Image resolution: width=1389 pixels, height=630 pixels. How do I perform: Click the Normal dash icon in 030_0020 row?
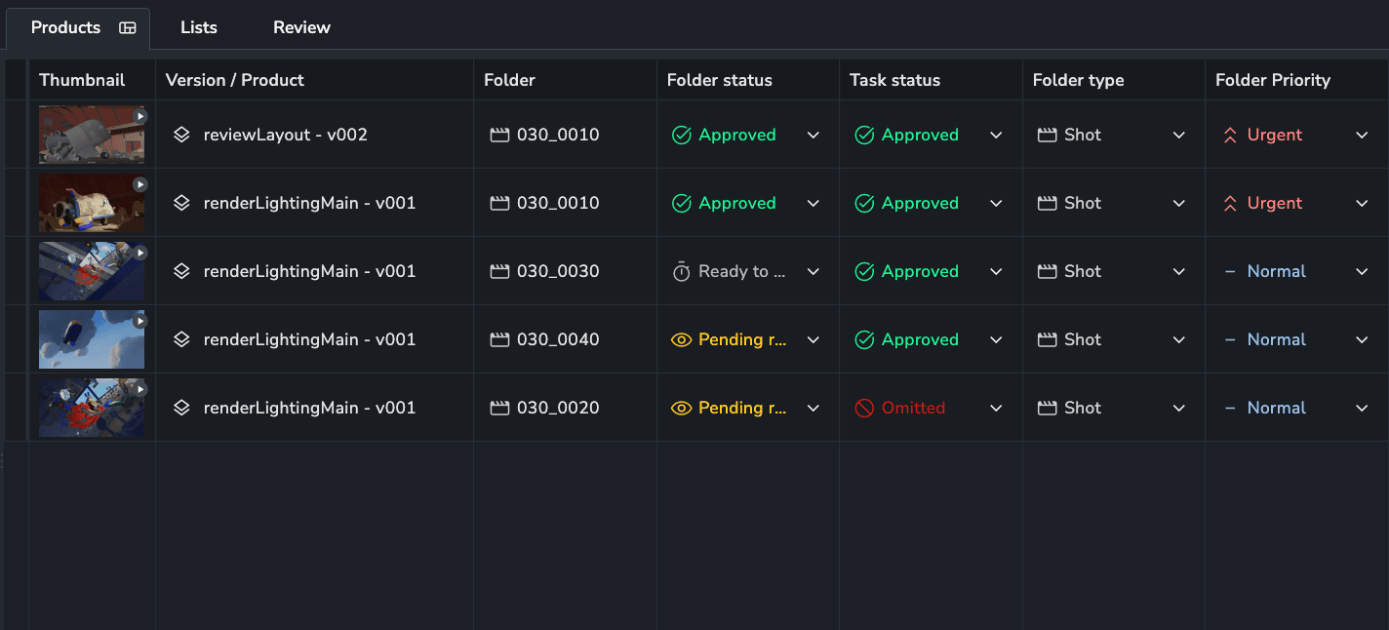coord(1230,408)
